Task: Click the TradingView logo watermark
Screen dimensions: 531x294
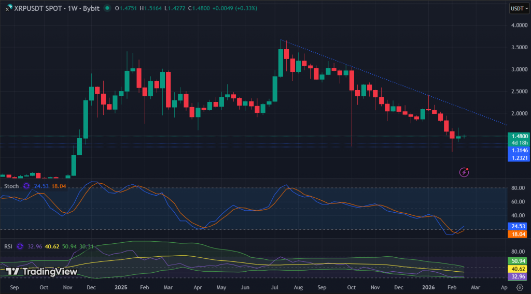Action: point(43,271)
